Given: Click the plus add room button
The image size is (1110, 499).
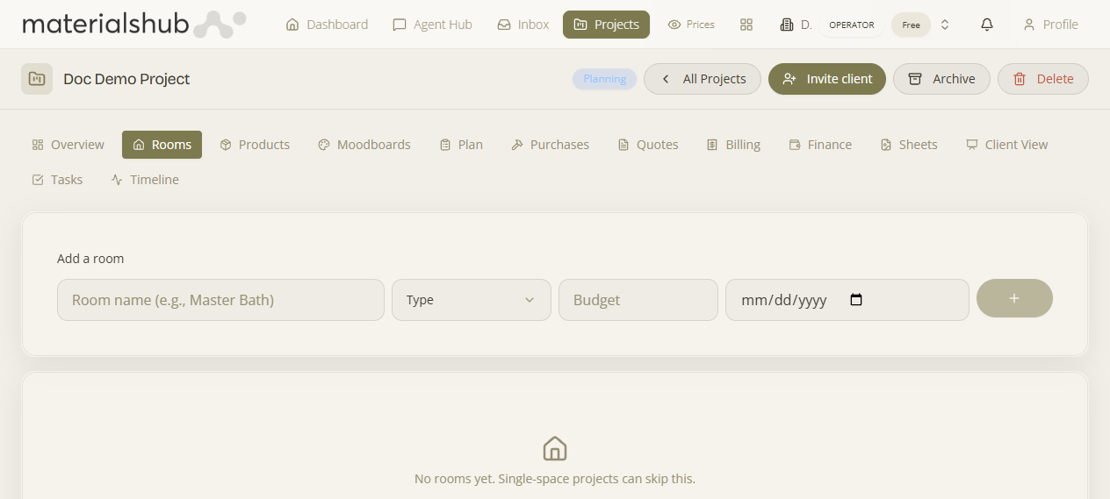Looking at the screenshot, I should [x=1014, y=298].
